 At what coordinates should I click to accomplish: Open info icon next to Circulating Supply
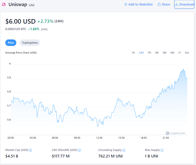(124, 150)
